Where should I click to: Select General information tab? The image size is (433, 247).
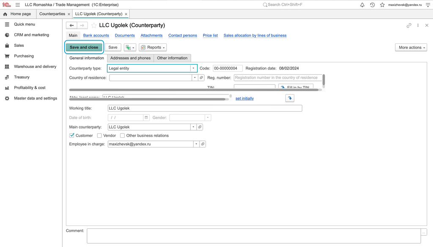pyautogui.click(x=87, y=58)
